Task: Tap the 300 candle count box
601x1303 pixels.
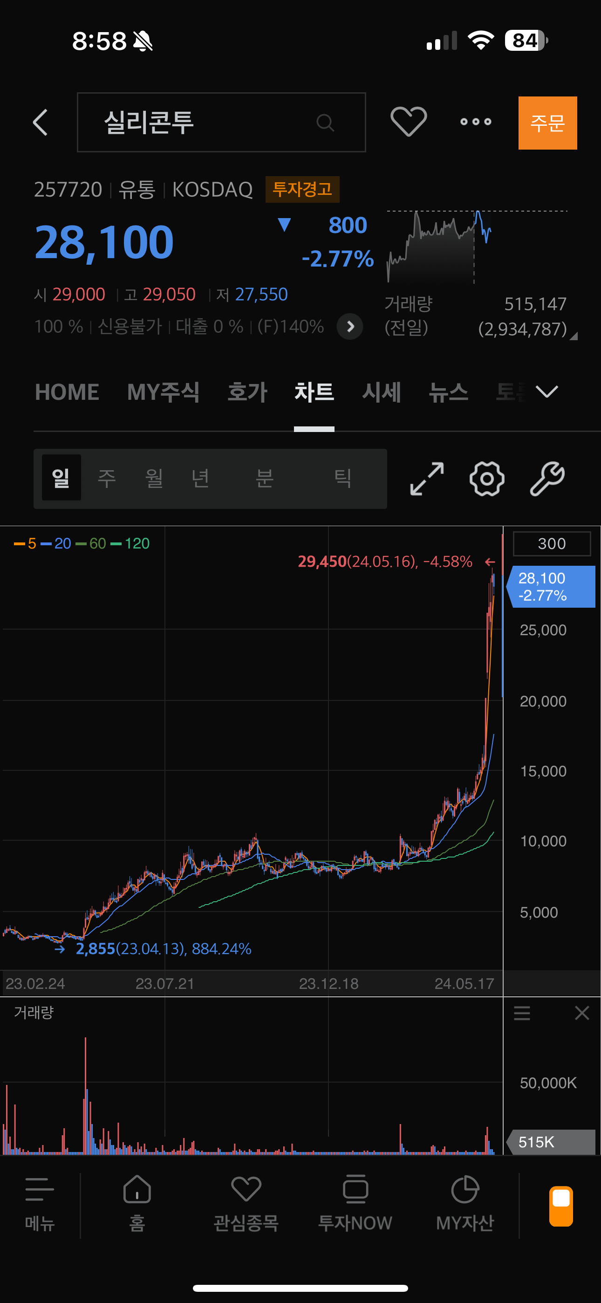Action: tap(552, 544)
